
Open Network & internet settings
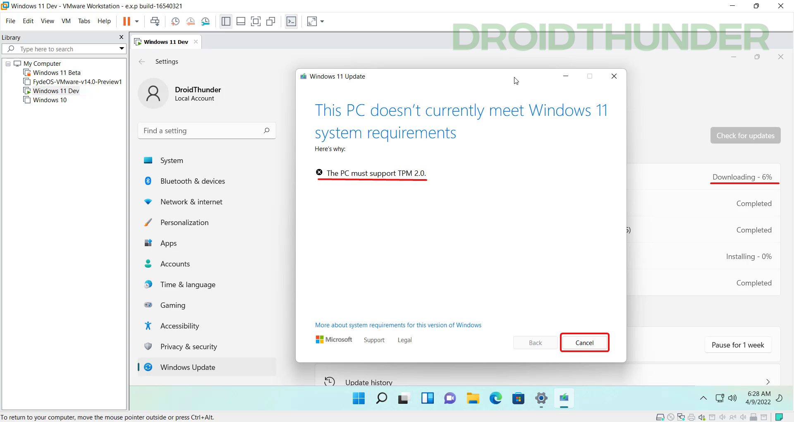(x=207, y=202)
